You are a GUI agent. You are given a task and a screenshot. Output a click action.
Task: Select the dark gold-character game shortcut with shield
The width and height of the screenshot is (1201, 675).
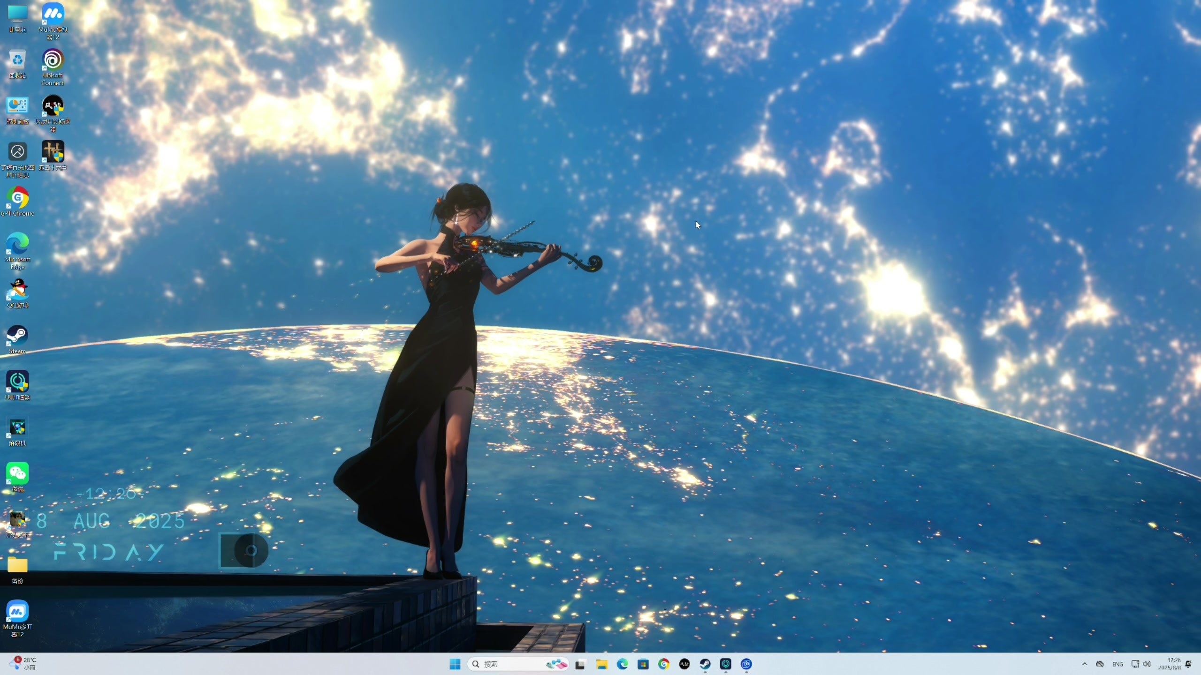pyautogui.click(x=53, y=156)
